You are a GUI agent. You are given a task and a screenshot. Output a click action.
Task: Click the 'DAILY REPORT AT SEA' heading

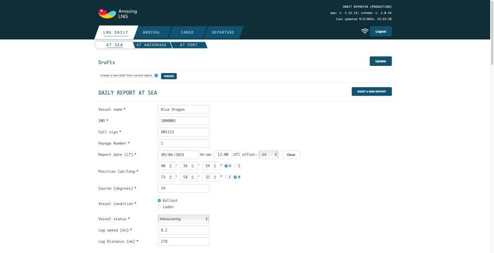coord(127,93)
